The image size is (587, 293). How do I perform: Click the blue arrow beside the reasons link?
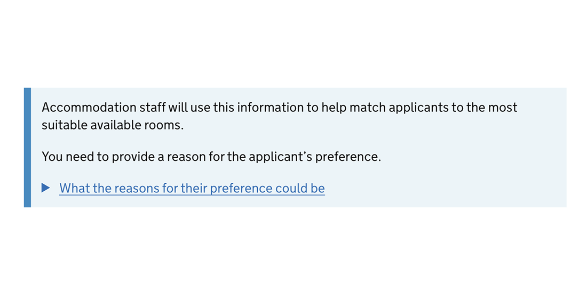click(46, 188)
